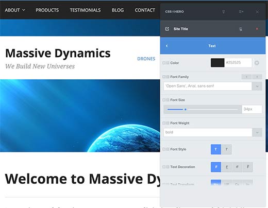Set text decoration to overline
This screenshot has height=208, width=268.
coord(248,167)
